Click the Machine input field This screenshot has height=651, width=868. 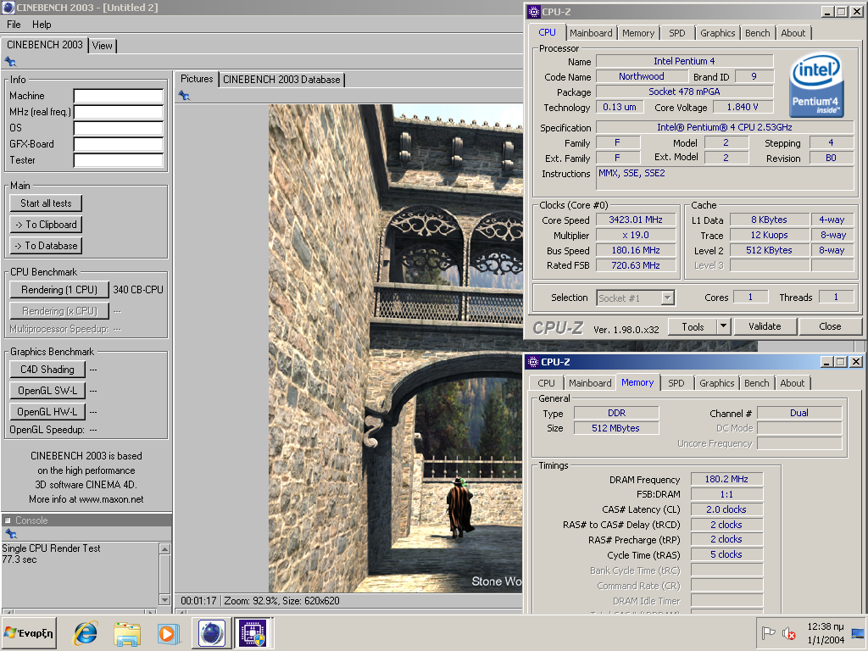pos(119,96)
